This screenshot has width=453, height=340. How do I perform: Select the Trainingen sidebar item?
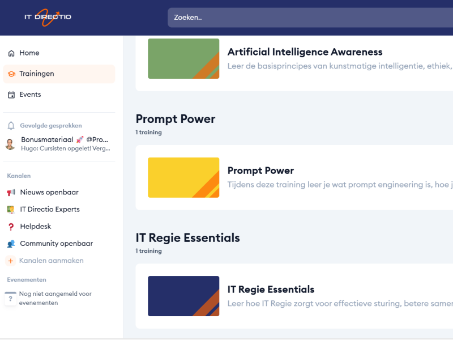click(37, 74)
